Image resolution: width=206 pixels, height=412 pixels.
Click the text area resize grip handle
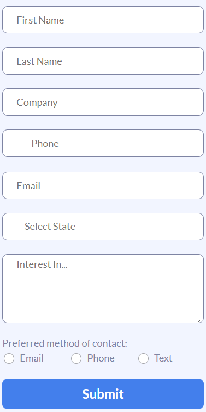[x=201, y=320]
